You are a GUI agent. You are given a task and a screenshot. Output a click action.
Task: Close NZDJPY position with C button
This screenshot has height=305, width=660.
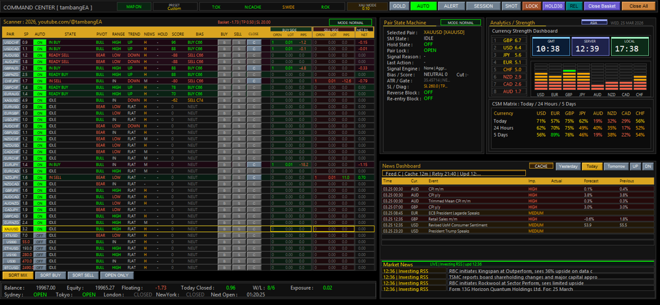[x=254, y=178]
